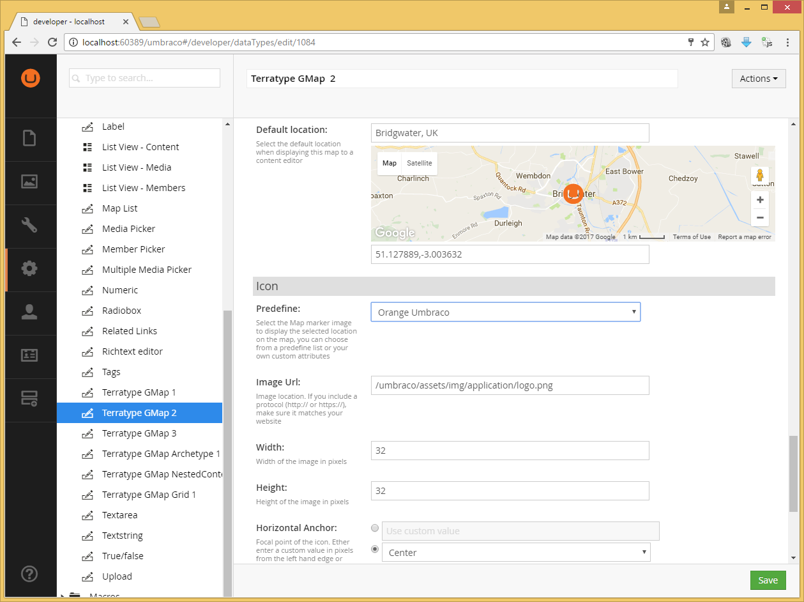Open Member Picker data type
This screenshot has height=602, width=804.
[133, 249]
